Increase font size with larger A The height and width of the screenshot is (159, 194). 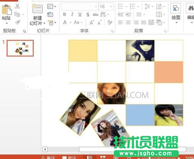[x=92, y=23]
